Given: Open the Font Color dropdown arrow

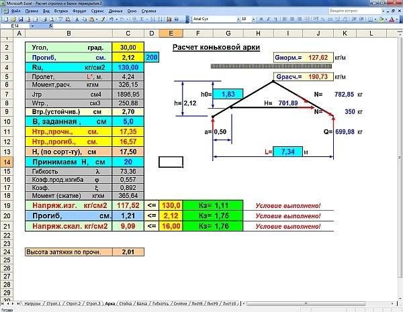Looking at the screenshot, I should (x=397, y=19).
